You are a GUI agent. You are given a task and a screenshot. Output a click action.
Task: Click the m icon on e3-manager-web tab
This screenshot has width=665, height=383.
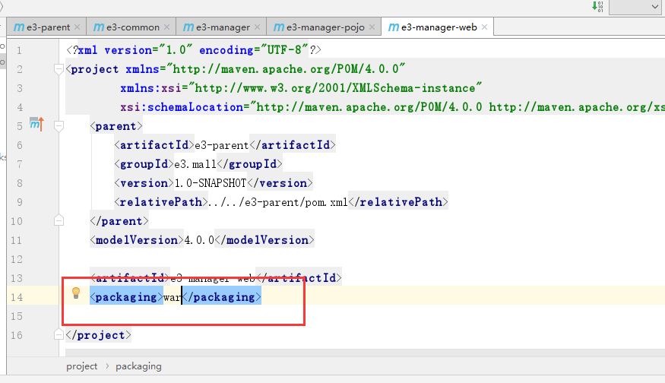click(394, 27)
